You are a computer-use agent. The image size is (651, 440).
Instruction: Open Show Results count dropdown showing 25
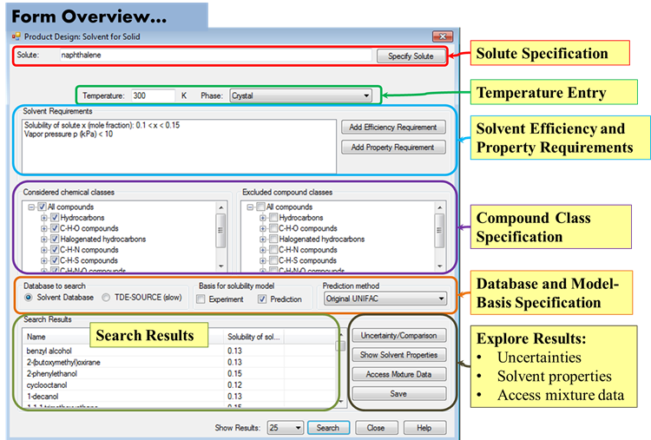[x=286, y=428]
